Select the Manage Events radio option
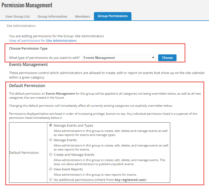Screen dimensions: 209x187 click(x=51, y=140)
